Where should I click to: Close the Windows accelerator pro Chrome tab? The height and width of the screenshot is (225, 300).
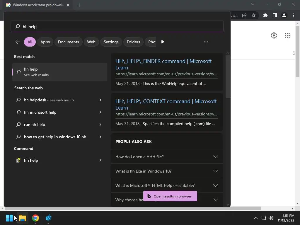[x=68, y=5]
